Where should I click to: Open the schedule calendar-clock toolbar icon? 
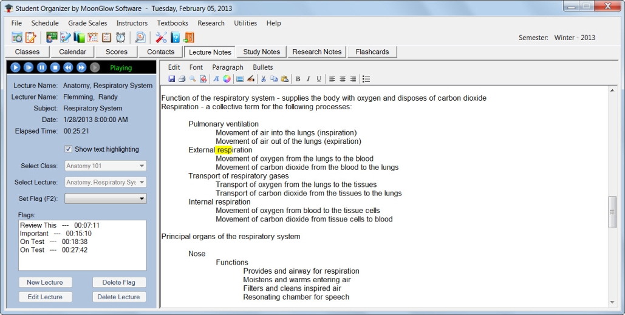17,38
